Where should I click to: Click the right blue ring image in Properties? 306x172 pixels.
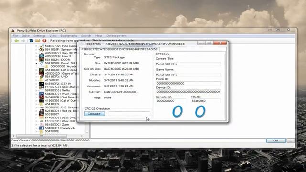[x=200, y=111]
